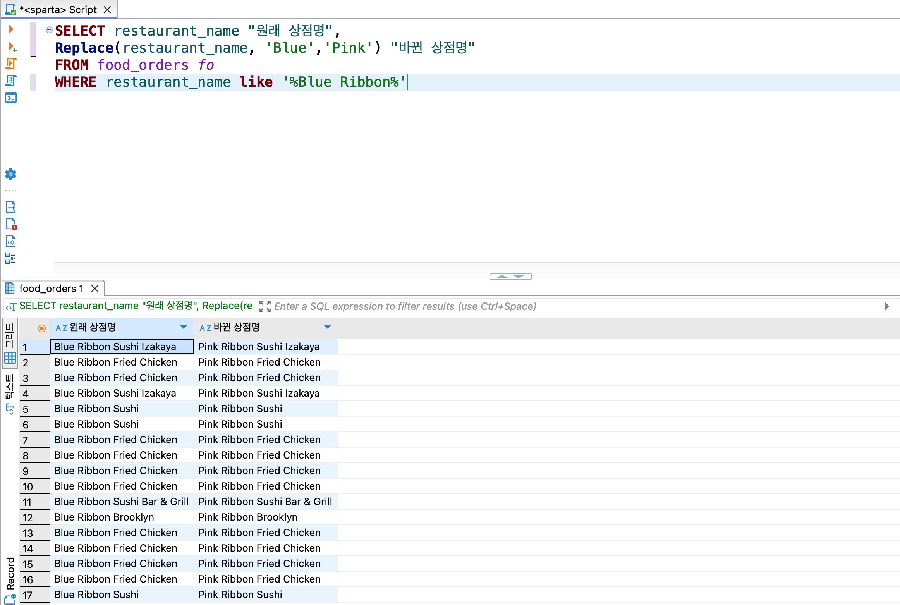Image resolution: width=900 pixels, height=605 pixels.
Task: Execute SQL in new tab (play-plus icon)
Action: click(12, 47)
